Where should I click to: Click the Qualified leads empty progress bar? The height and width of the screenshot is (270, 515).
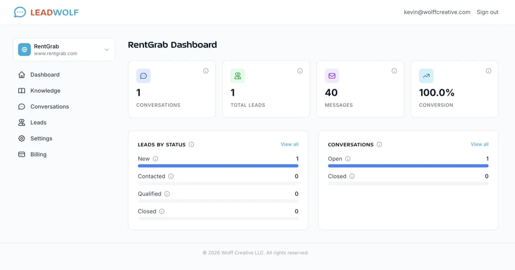218,201
